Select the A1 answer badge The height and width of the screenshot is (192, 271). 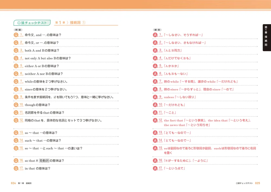[x=155, y=35]
